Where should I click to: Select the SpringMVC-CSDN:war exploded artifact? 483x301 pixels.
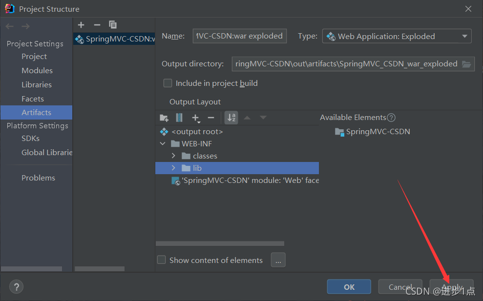pos(114,39)
